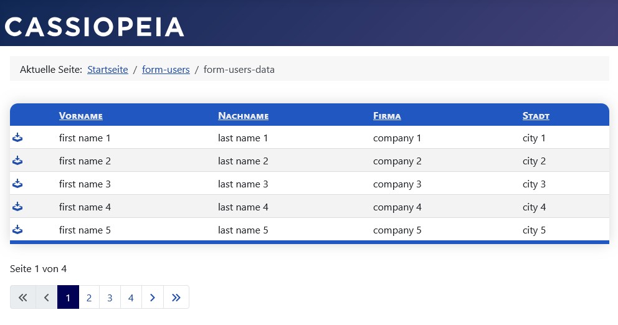This screenshot has width=618, height=325.
Task: Sort table by Firma column
Action: click(x=387, y=116)
